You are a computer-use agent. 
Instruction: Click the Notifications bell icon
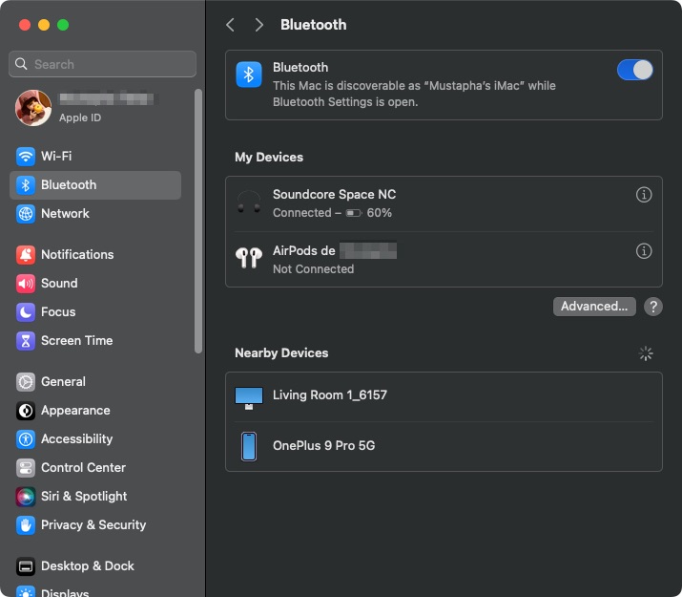click(x=26, y=254)
